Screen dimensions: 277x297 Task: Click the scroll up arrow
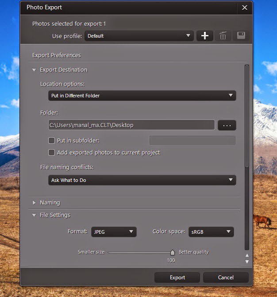point(247,255)
